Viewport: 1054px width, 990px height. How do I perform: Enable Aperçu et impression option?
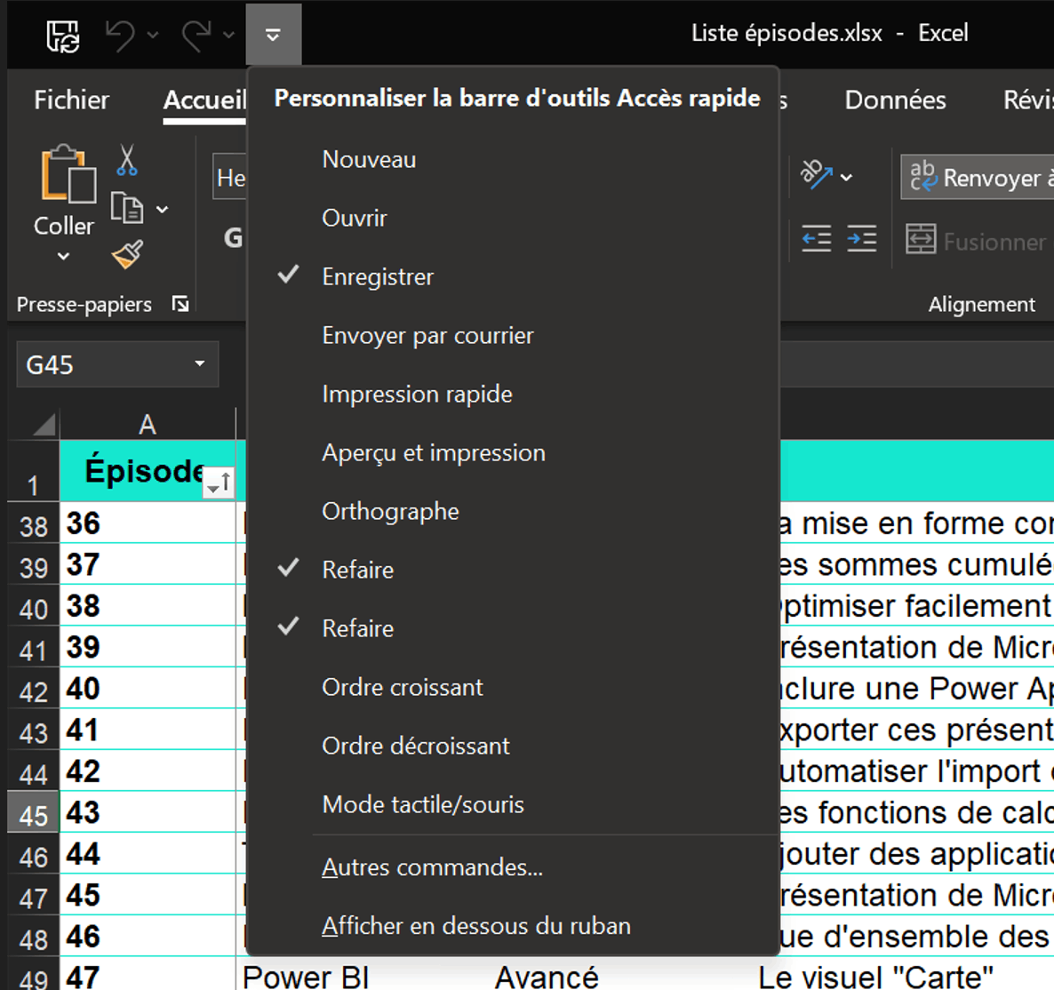(513, 452)
